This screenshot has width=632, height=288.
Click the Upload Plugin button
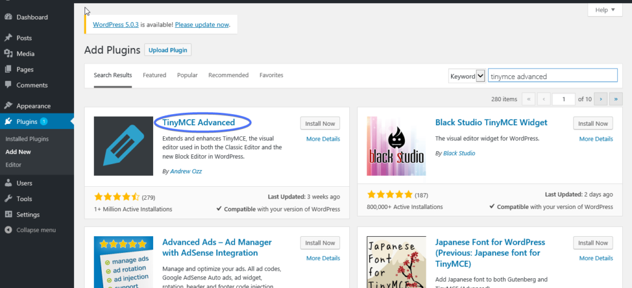tap(168, 51)
